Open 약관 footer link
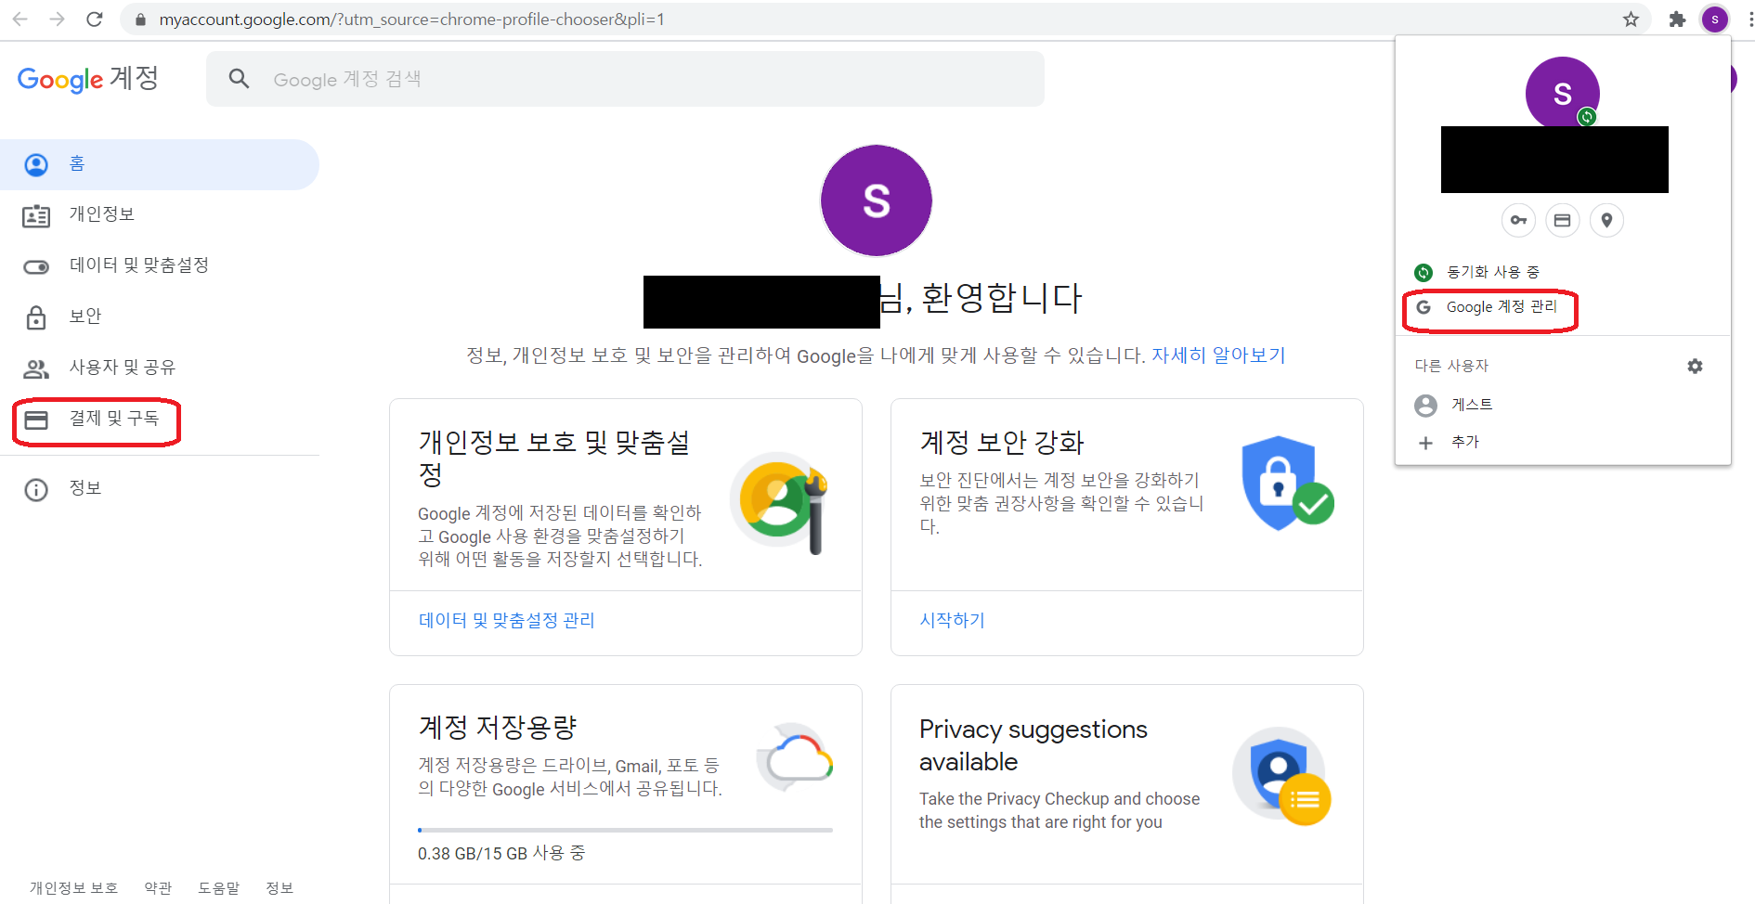1755x904 pixels. 158,888
